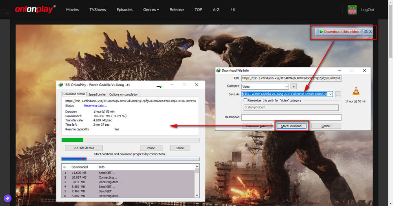Open the 4K section

coord(233,9)
